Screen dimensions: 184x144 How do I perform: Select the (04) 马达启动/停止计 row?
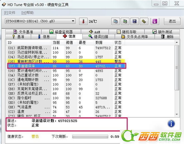pyautogui.click(x=66, y=57)
